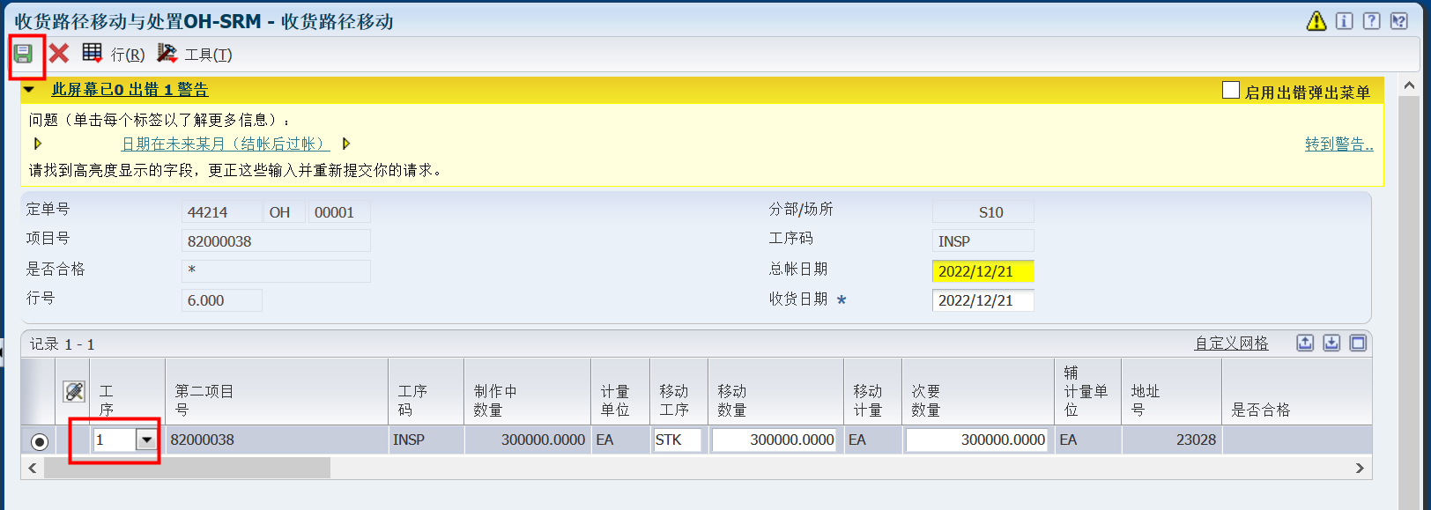This screenshot has width=1431, height=510.
Task: Click the 移动数量 column header
Action: (775, 391)
